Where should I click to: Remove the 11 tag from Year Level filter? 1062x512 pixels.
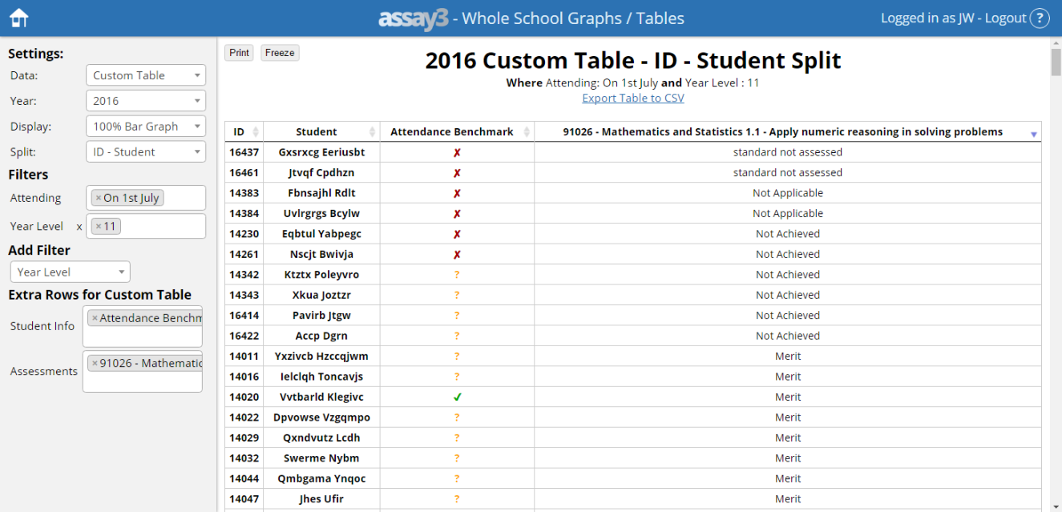(97, 225)
